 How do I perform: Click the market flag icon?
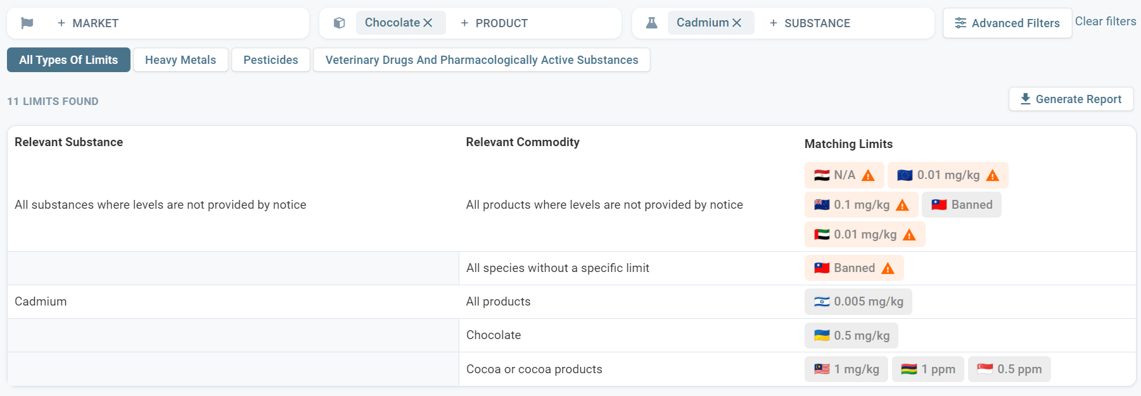pos(27,23)
